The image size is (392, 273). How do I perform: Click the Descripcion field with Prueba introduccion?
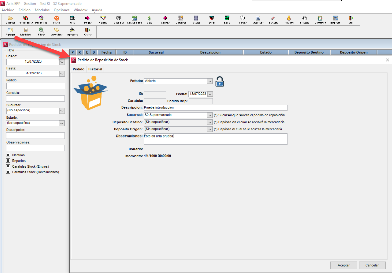coord(215,108)
